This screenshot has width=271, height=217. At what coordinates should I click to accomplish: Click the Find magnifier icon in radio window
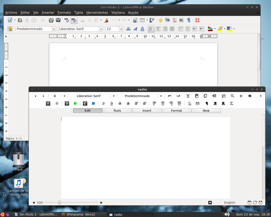point(232,96)
